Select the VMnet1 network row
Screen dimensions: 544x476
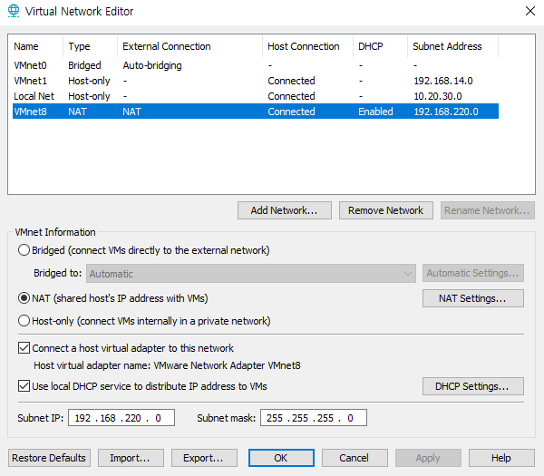(x=256, y=81)
